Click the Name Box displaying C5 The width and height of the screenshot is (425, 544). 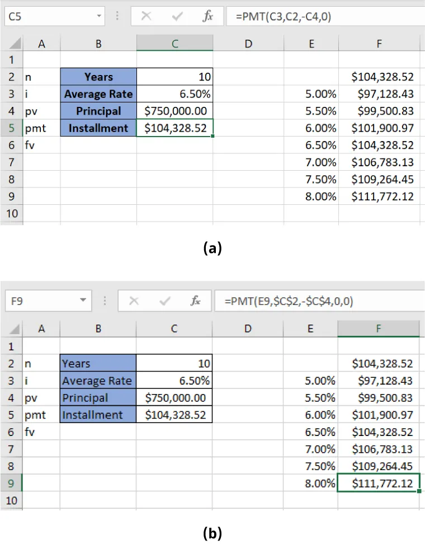(50, 16)
